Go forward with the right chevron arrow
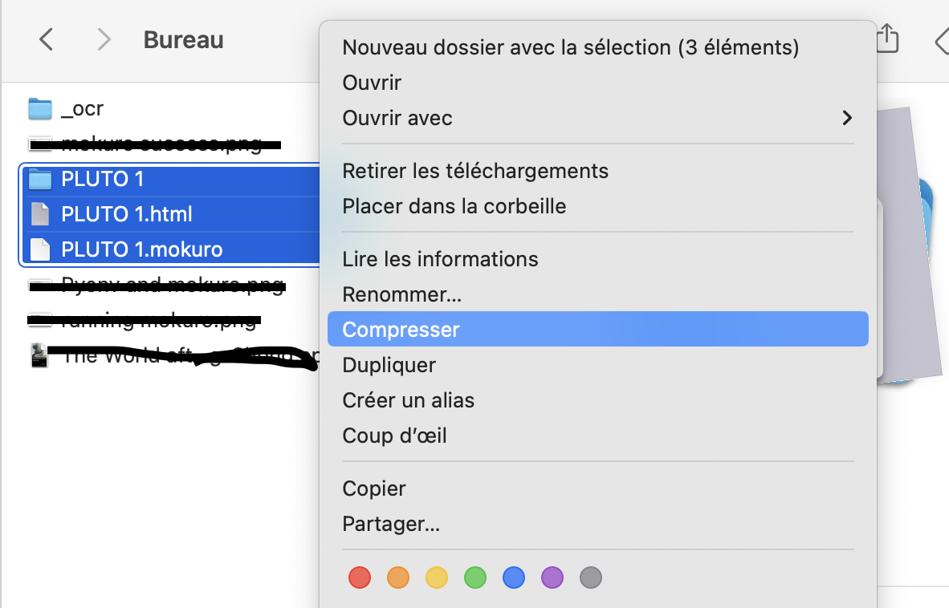Image resolution: width=949 pixels, height=608 pixels. (104, 40)
